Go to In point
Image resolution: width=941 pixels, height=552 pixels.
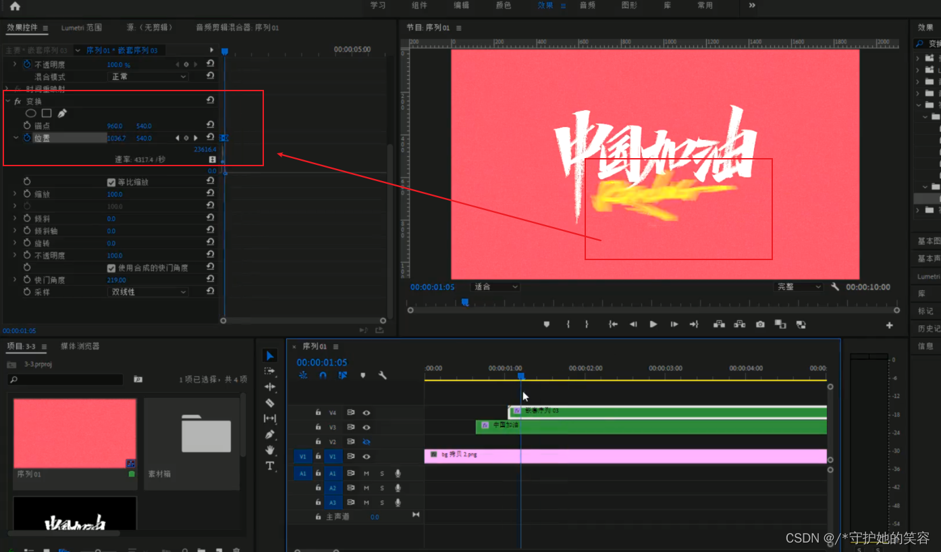613,324
